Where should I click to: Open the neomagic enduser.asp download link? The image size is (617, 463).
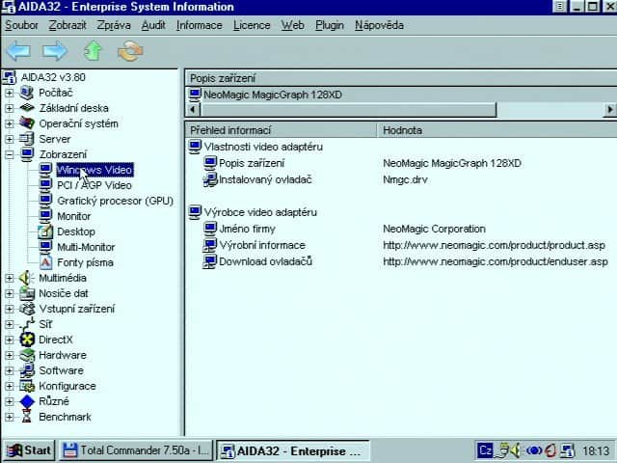coord(496,261)
